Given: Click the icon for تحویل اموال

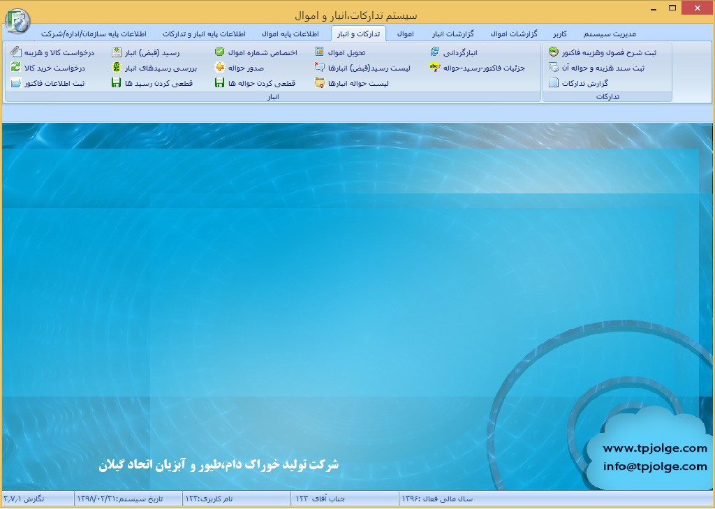Looking at the screenshot, I should click(320, 52).
